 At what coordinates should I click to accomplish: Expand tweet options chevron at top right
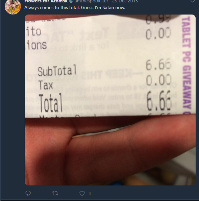[193, 1]
